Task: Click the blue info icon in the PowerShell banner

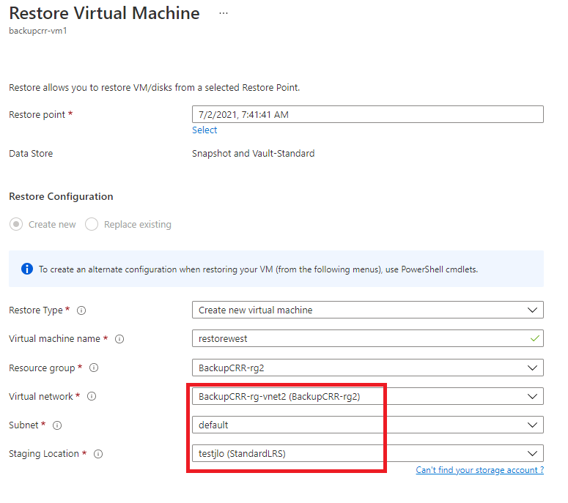Action: click(27, 269)
